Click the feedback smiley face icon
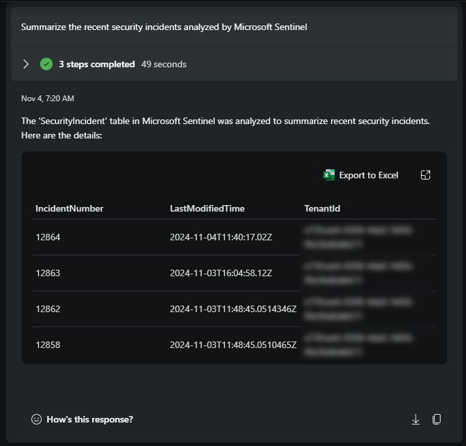466x446 pixels. [37, 419]
